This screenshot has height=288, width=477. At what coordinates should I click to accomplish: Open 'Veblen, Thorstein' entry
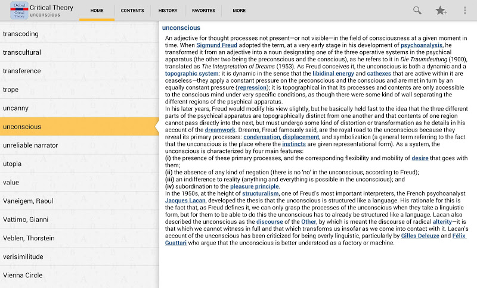pyautogui.click(x=79, y=238)
